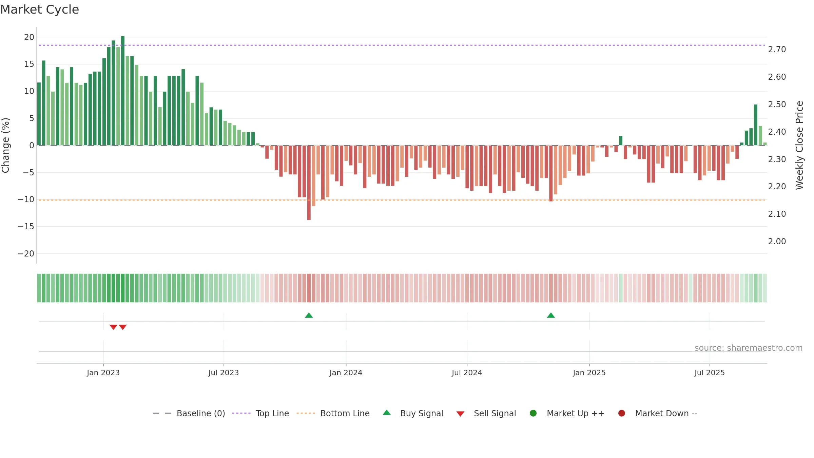Click the Jul 2025 axis label
814x458 pixels.
(x=710, y=373)
